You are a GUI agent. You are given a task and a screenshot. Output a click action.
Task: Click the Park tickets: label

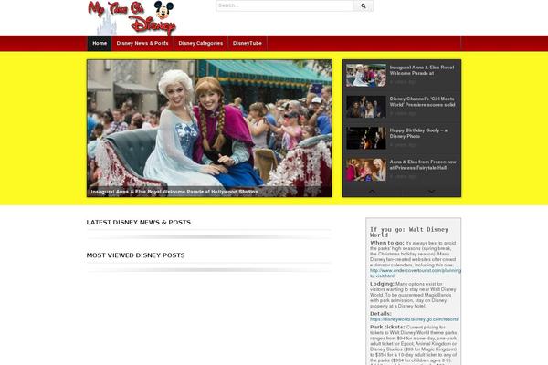(387, 327)
